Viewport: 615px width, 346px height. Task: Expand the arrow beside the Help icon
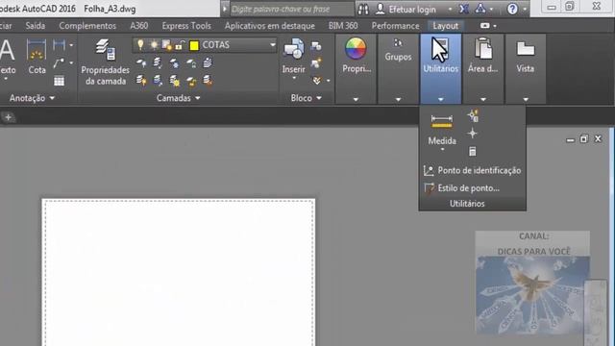pyautogui.click(x=525, y=9)
